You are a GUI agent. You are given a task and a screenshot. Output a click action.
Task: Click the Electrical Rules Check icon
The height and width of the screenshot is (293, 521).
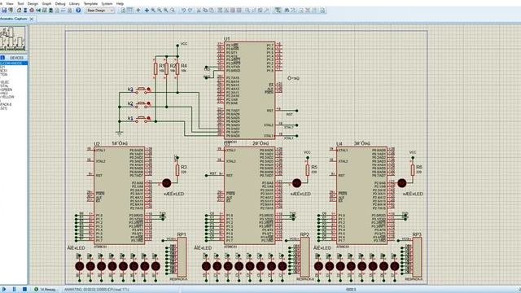point(322,11)
